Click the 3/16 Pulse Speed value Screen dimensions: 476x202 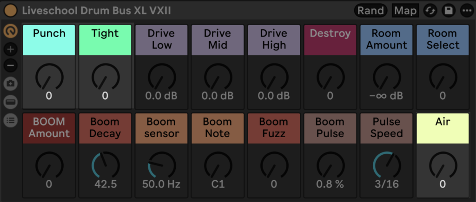pos(387,184)
